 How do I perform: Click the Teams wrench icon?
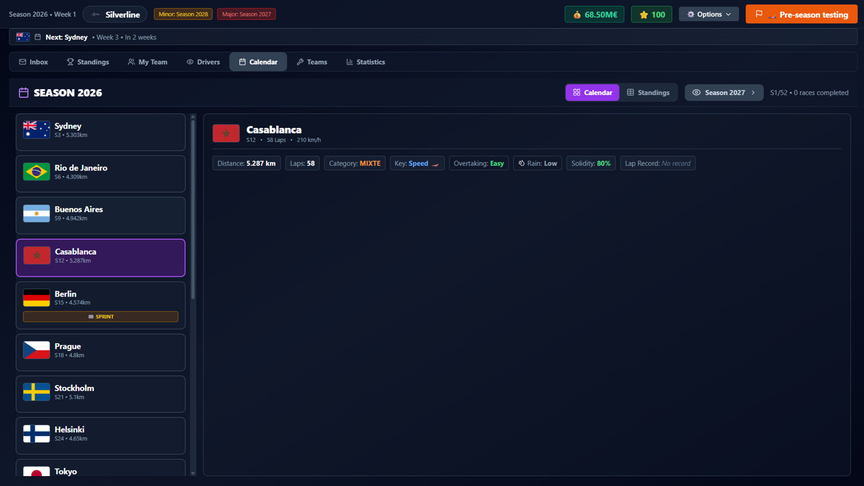pyautogui.click(x=300, y=62)
